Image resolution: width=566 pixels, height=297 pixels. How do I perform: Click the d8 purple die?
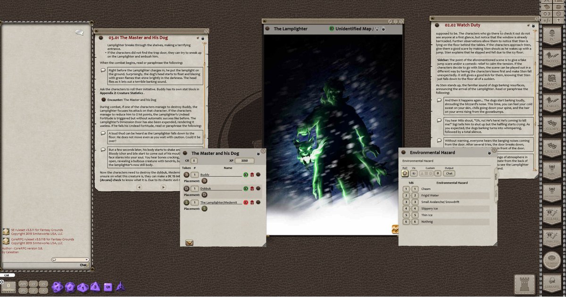95,286
